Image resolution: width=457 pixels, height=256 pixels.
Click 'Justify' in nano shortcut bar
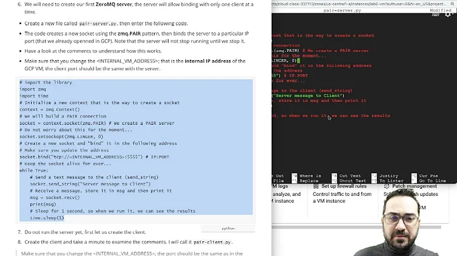coord(389,176)
